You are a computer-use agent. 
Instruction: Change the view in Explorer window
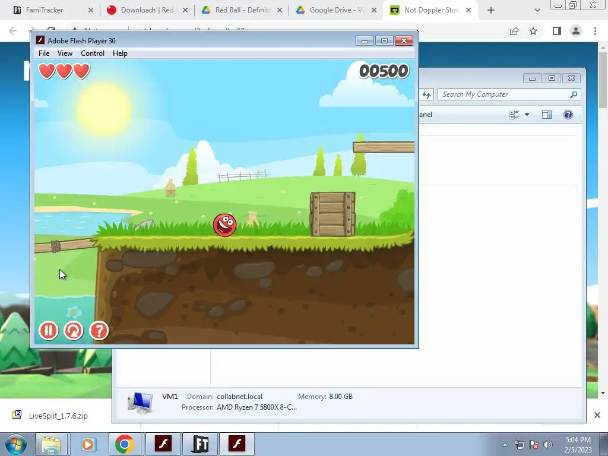[x=514, y=115]
